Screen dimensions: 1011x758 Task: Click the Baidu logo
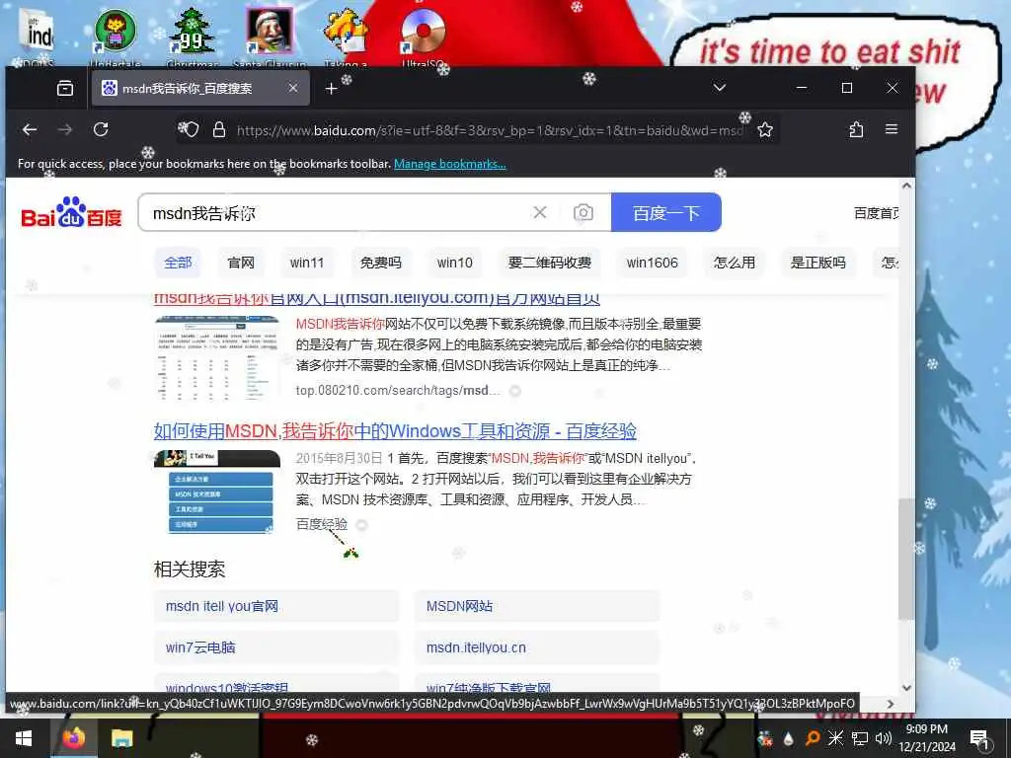[x=71, y=213]
